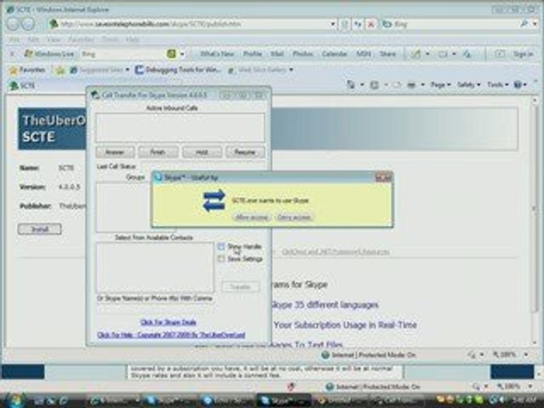Open the Tools dropdown in command bar
The image size is (544, 408).
click(498, 84)
